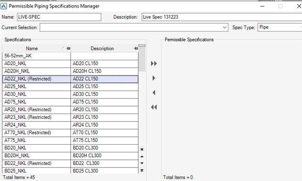The image size is (302, 181).
Task: Click the single left arrow to remove specification
Action: [154, 93]
